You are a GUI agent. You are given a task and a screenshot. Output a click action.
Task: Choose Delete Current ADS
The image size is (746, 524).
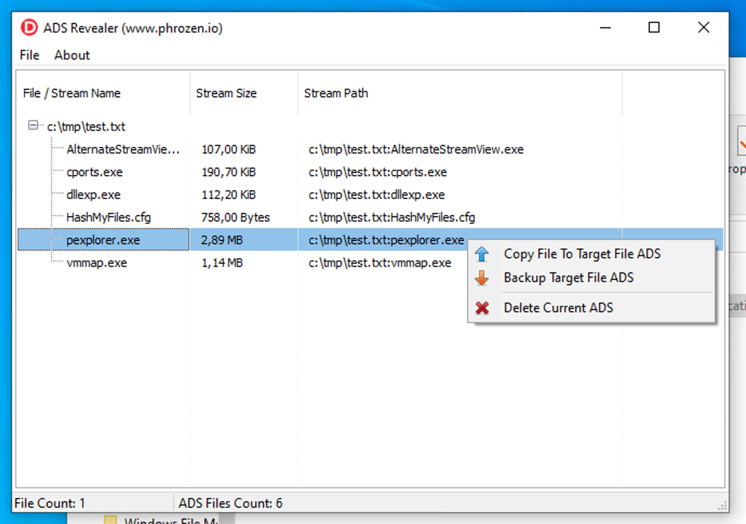click(591, 308)
